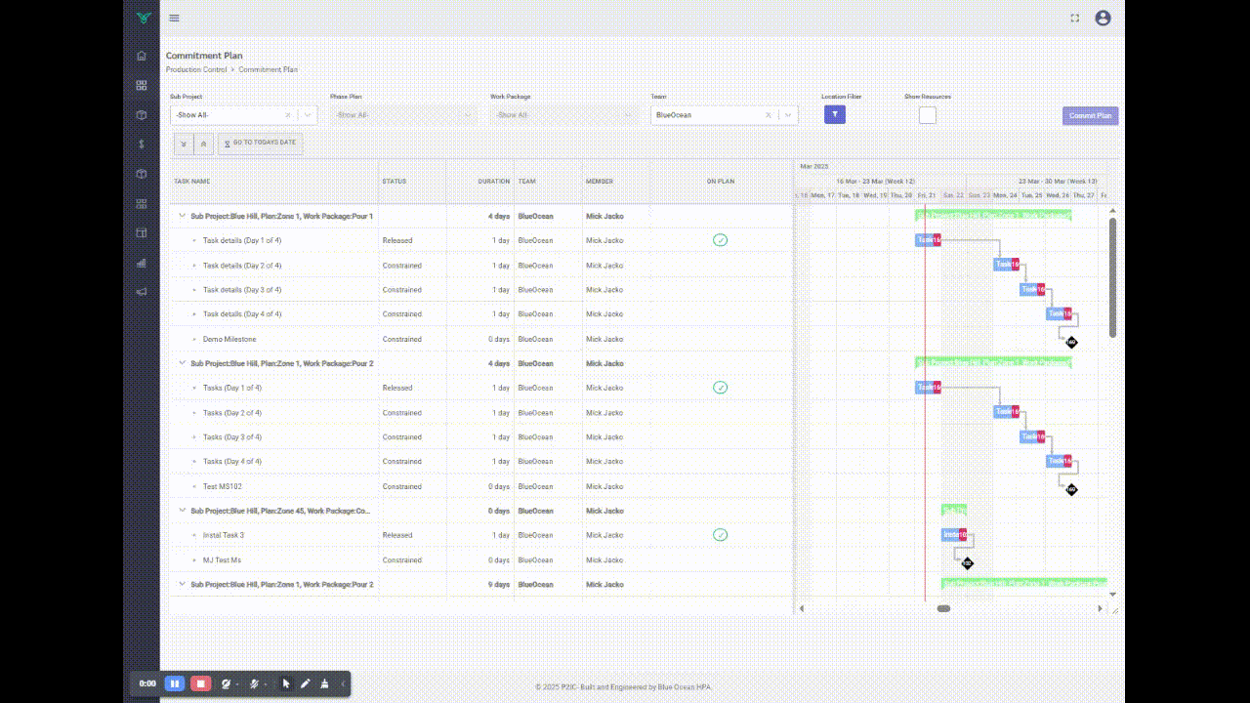Select the Instal Task 3 row
Screen dimensions: 1250x703
tap(480, 535)
